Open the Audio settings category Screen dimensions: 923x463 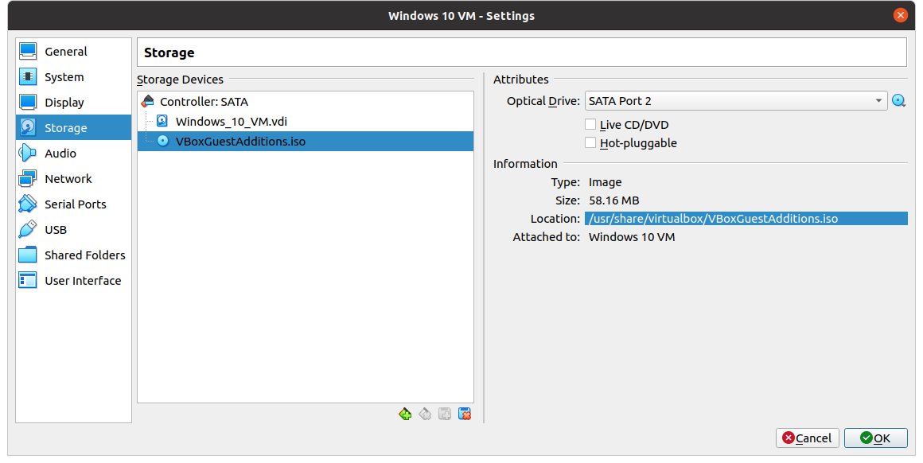click(73, 153)
